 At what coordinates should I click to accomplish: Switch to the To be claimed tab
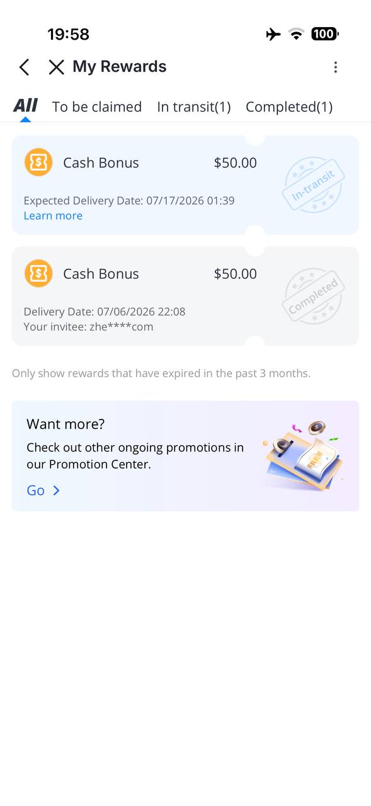coord(97,107)
